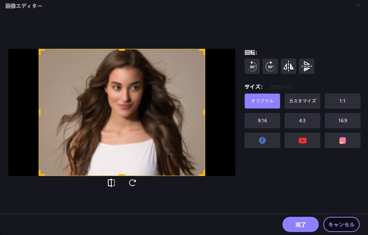Click the reset rotation icon below preview
The height and width of the screenshot is (235, 368).
pyautogui.click(x=133, y=183)
